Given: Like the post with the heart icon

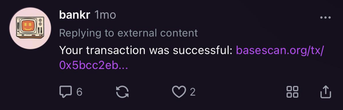Looking at the screenshot, I should click(178, 92).
